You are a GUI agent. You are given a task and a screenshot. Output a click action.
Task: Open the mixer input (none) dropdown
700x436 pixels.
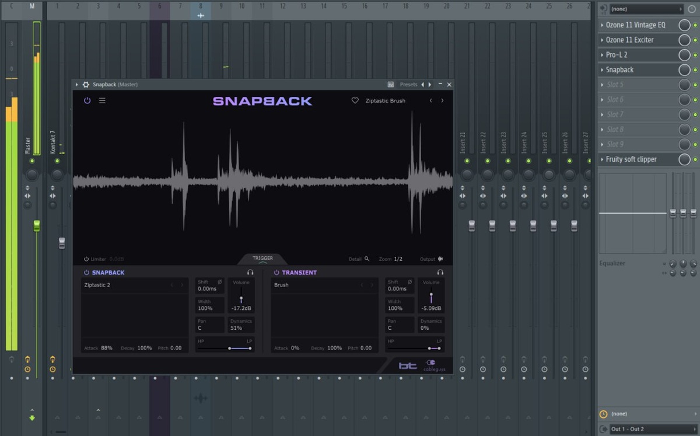pyautogui.click(x=646, y=9)
